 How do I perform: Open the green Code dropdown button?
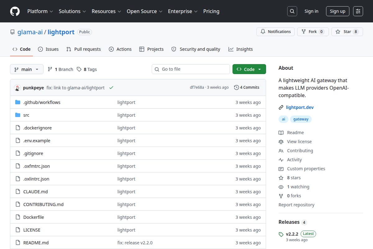249,69
